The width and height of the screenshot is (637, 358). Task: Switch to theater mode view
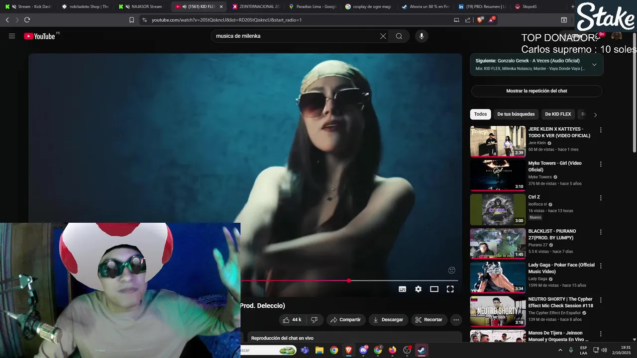point(434,289)
